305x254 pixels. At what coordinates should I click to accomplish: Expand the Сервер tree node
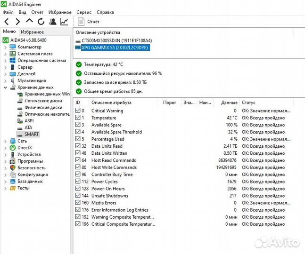(x=6, y=67)
